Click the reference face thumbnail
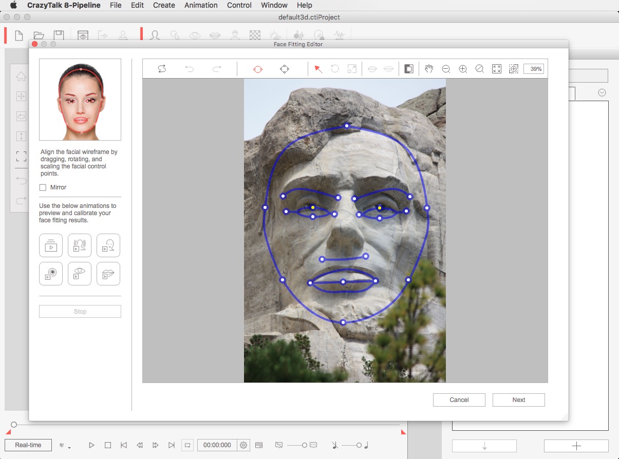Viewport: 619px width, 459px height. (80, 100)
